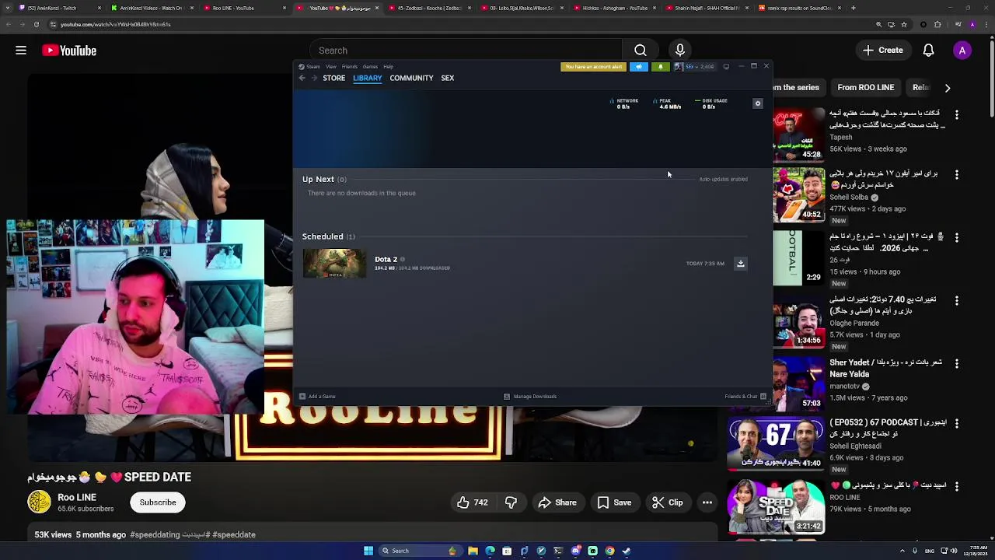Viewport: 995px width, 560px height.
Task: Open the 3:21:42 Speed Date thumbnail
Action: (775, 506)
